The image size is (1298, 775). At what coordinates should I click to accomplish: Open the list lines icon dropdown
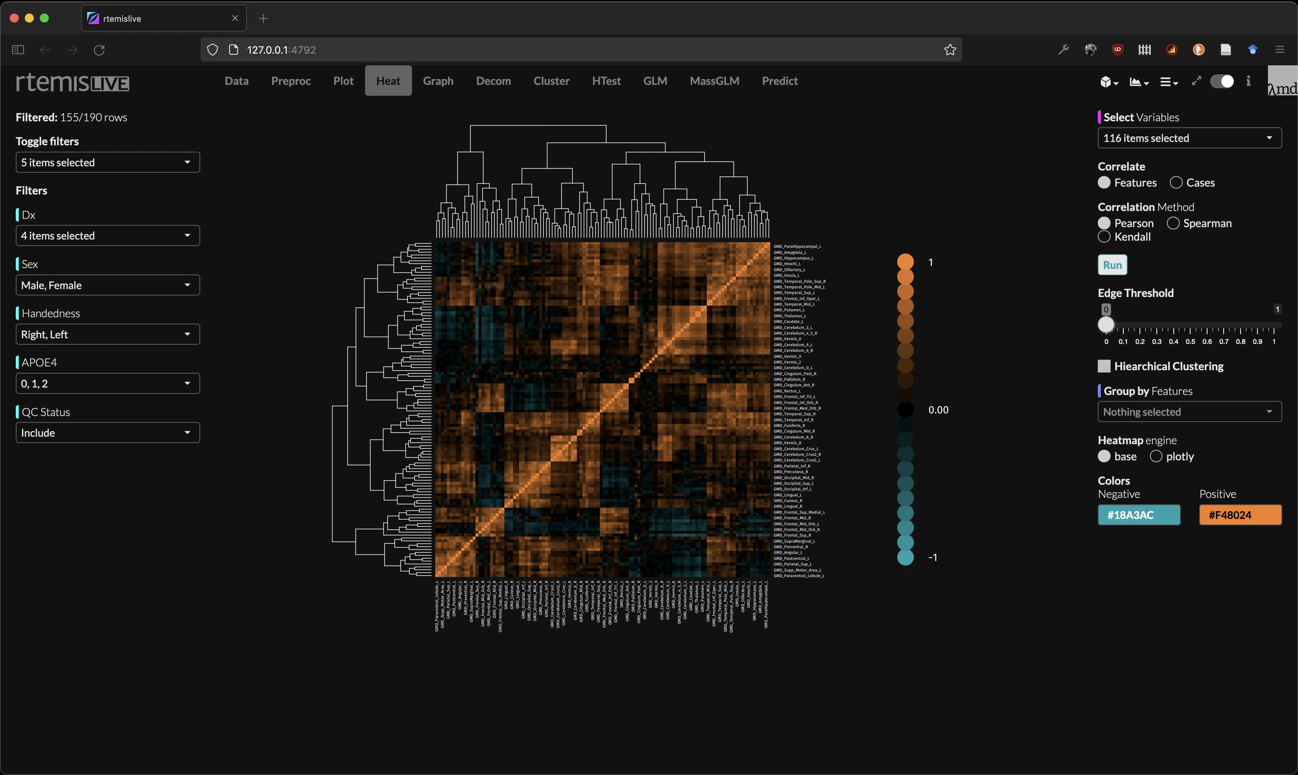point(1168,82)
